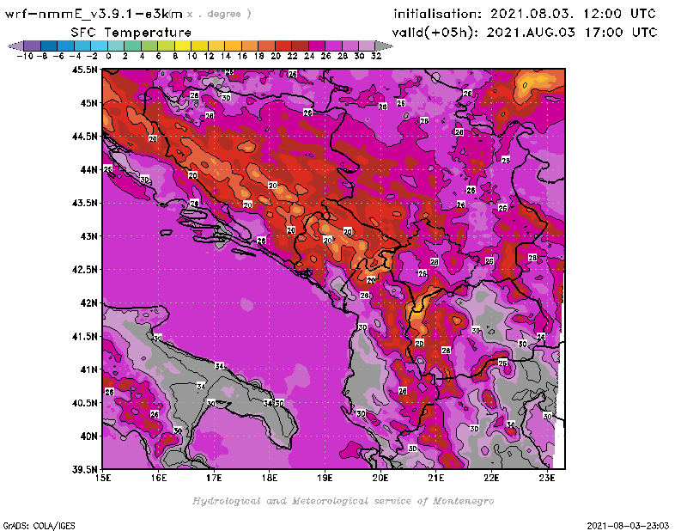Click the 23E longitude label

pos(547,478)
